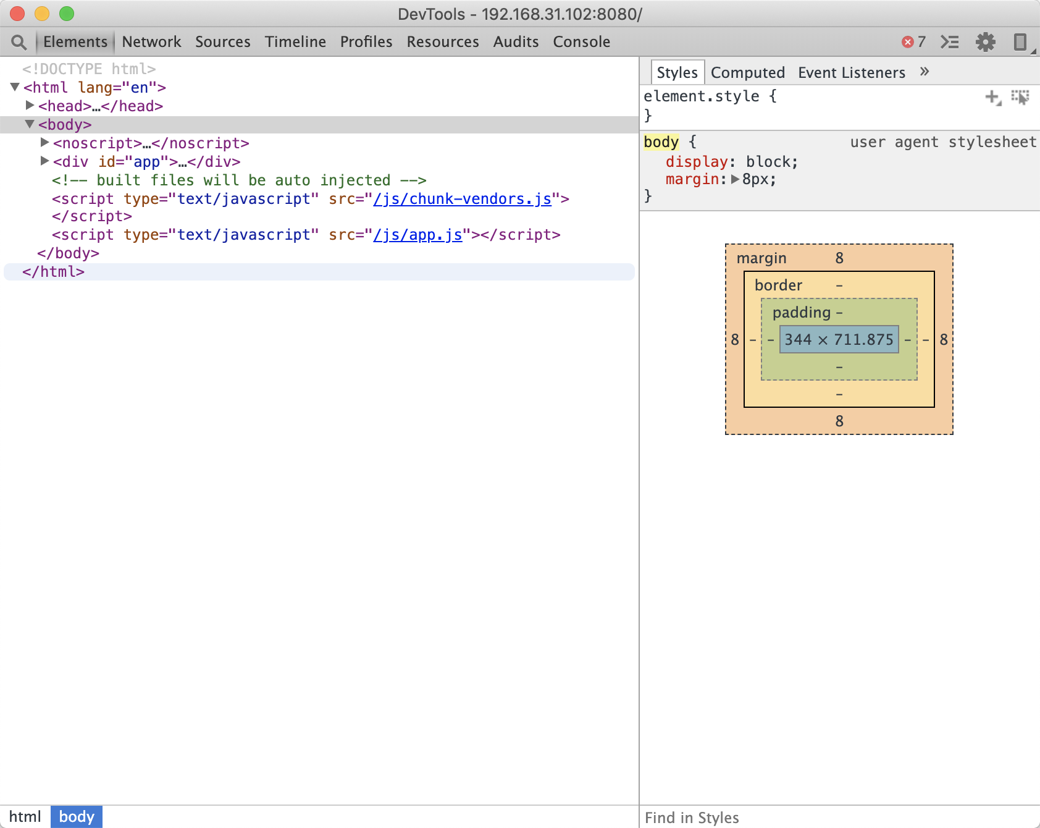Expand the noscript element node
Viewport: 1040px width, 828px height.
[x=44, y=143]
